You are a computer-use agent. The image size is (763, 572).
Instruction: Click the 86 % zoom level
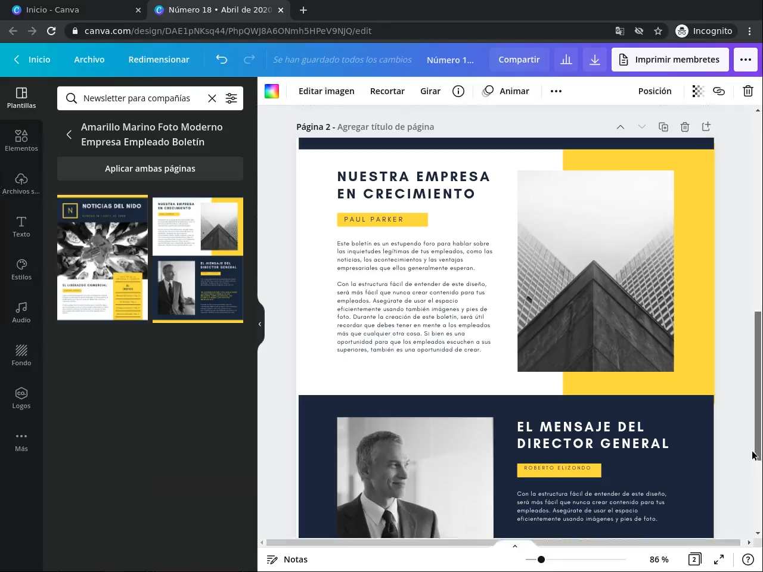click(659, 559)
